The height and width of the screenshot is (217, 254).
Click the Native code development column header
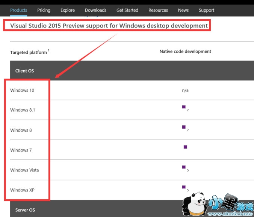(x=185, y=52)
